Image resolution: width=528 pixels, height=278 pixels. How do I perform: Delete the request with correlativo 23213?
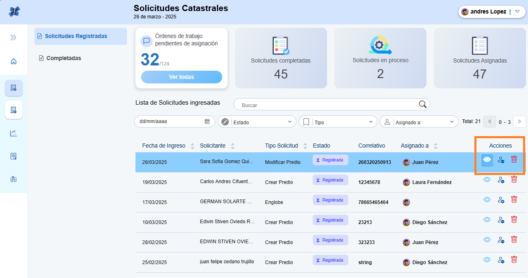[514, 220]
